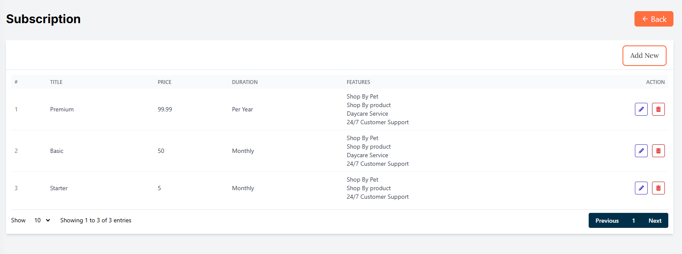Sort by the Title column header

point(56,82)
